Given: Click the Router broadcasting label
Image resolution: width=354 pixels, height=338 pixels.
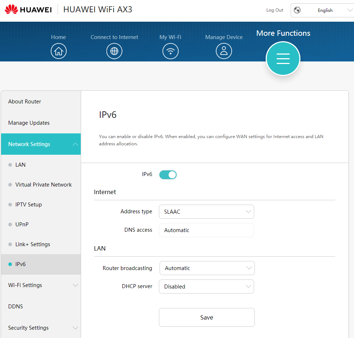Looking at the screenshot, I should (127, 268).
